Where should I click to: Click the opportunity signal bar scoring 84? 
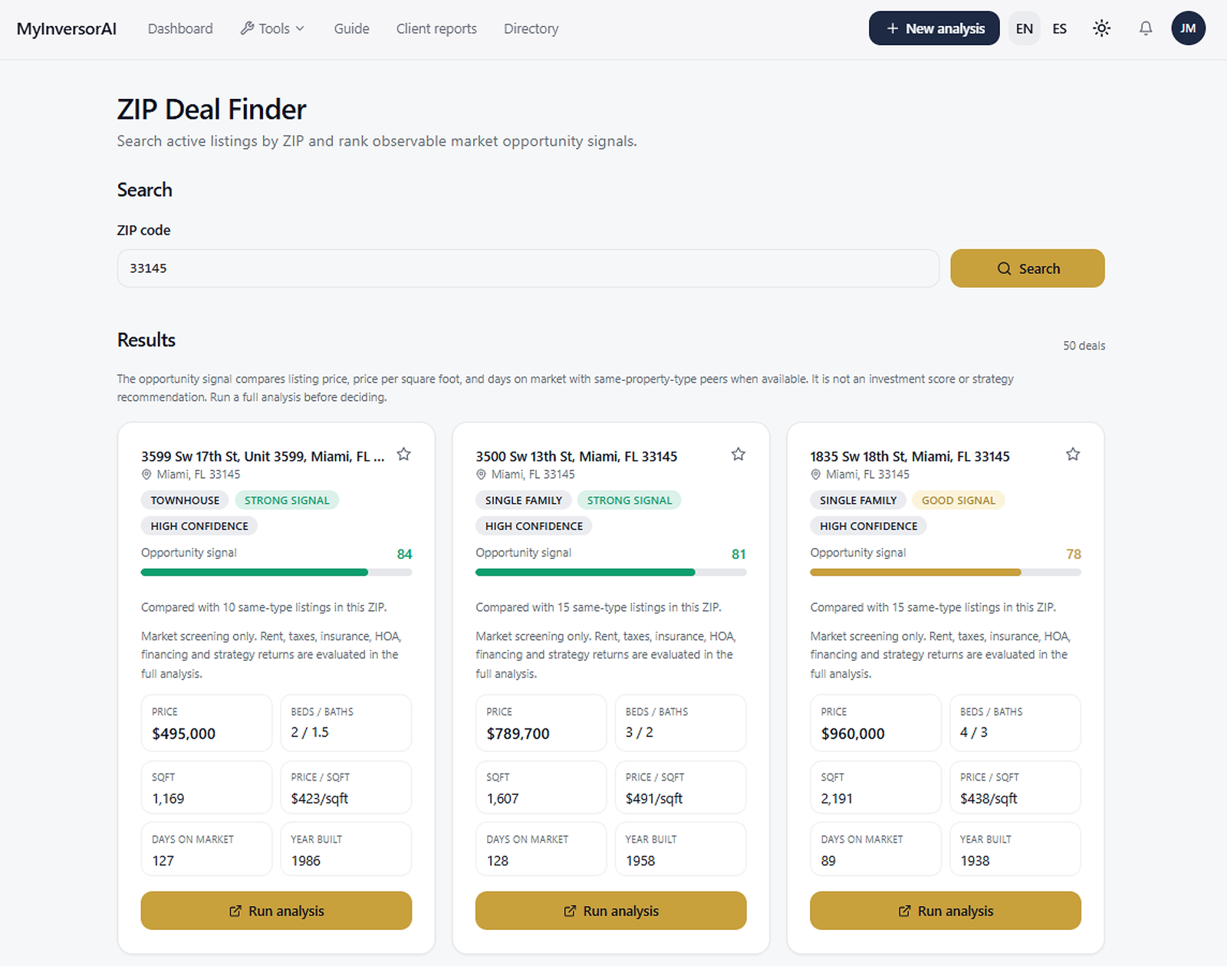(x=276, y=572)
